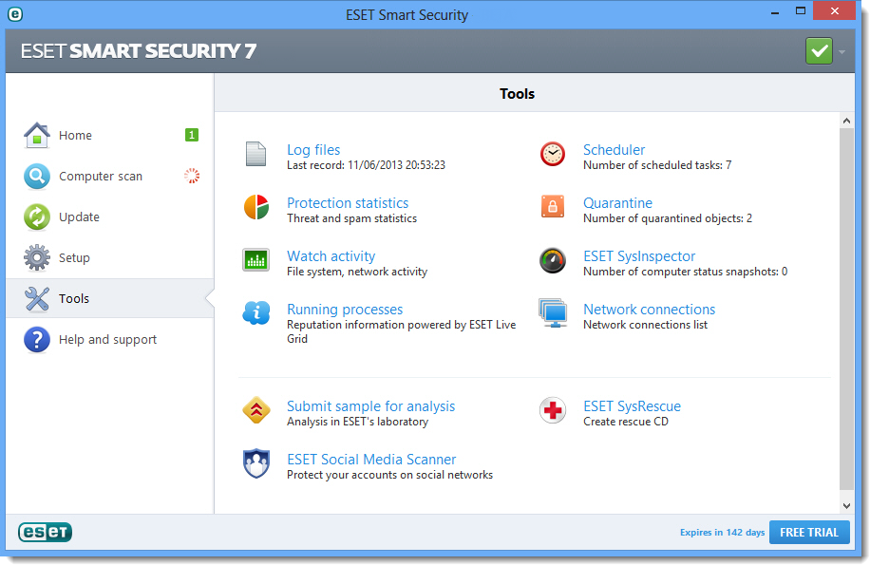The image size is (870, 565).
Task: Click the Quarantine orange lock icon
Action: click(x=553, y=207)
